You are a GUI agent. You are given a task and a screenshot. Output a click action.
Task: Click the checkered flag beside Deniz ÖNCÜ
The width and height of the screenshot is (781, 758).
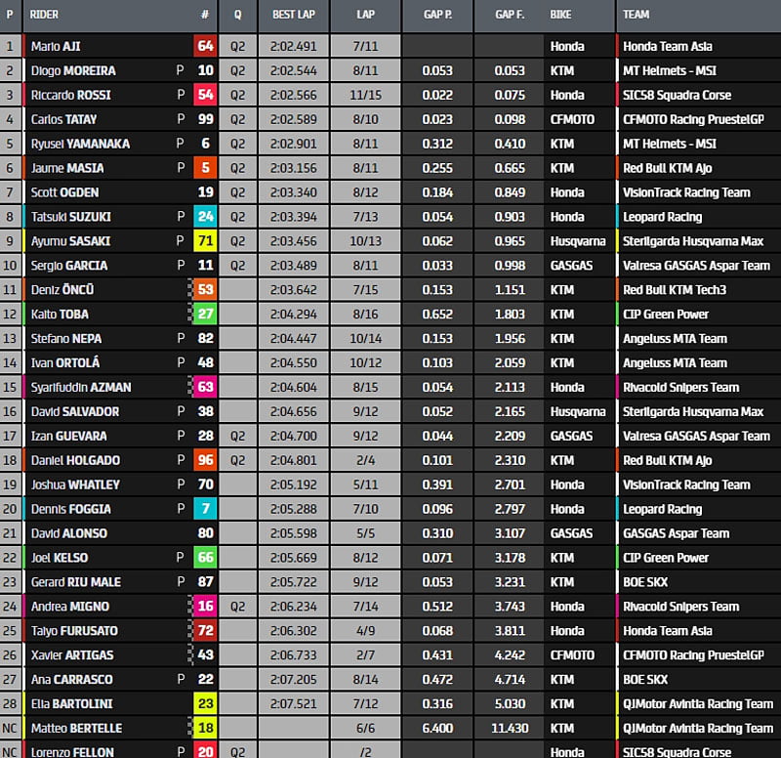click(x=191, y=289)
